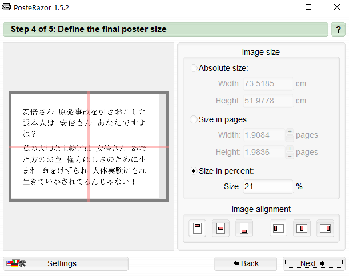The height and width of the screenshot is (276, 349).
Task: Align image to horizontal center
Action: point(302,229)
